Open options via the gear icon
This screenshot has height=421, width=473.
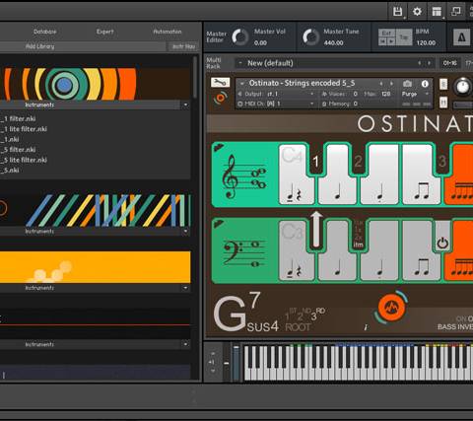417,12
